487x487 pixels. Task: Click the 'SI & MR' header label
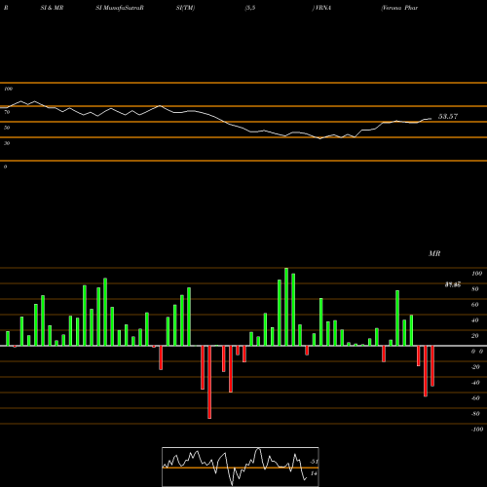point(52,8)
